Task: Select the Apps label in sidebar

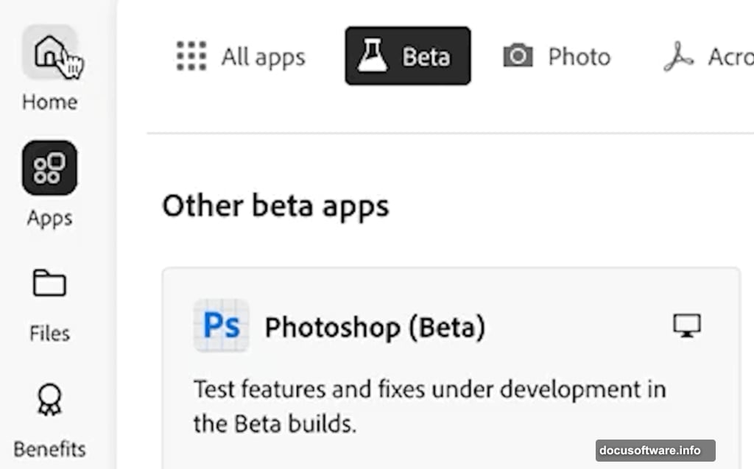Action: [49, 218]
